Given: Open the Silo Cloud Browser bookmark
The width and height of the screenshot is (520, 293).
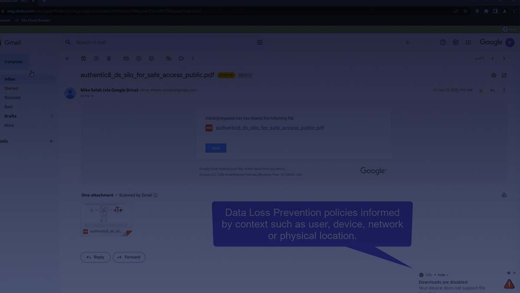Looking at the screenshot, I should (33, 20).
